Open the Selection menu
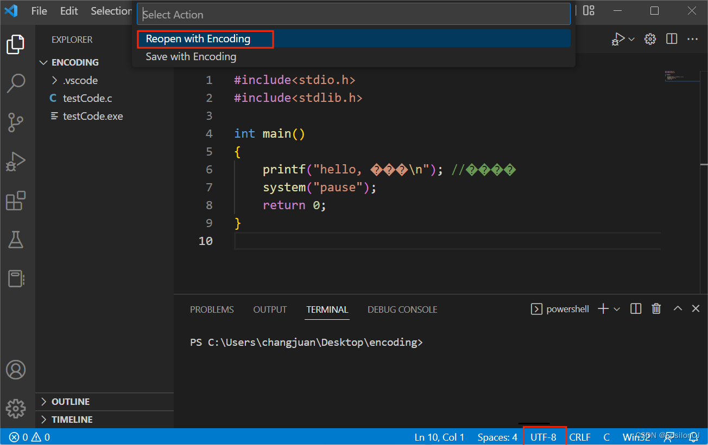The image size is (708, 445). [111, 11]
